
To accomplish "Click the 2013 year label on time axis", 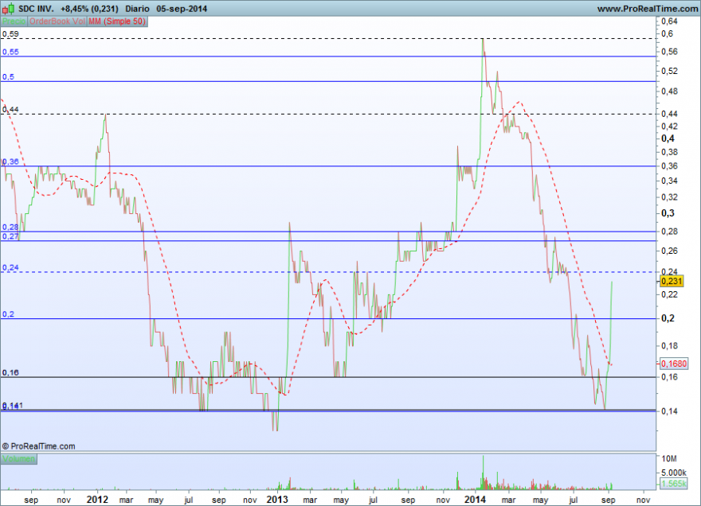I will [277, 500].
